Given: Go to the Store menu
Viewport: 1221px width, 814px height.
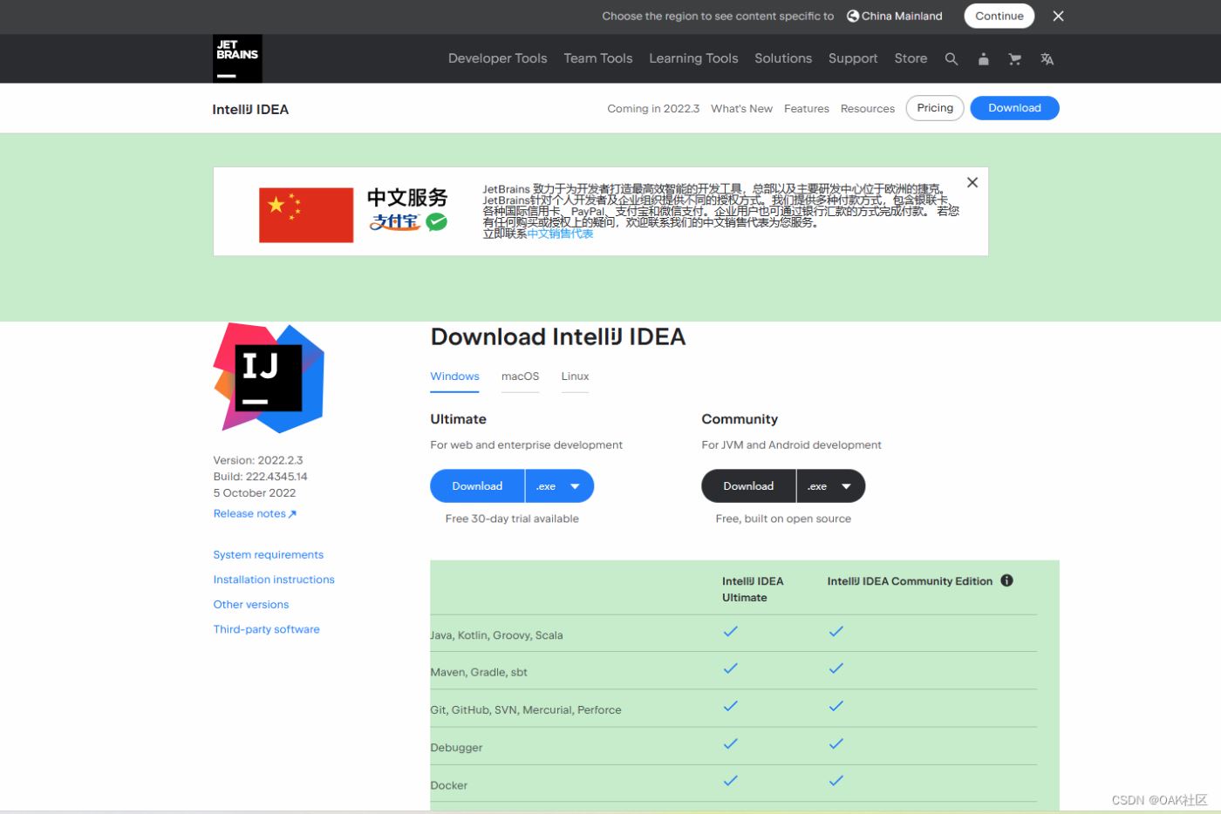Looking at the screenshot, I should [x=911, y=58].
